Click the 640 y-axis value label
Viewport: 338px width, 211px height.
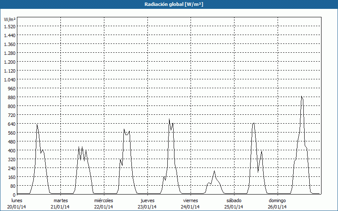pyautogui.click(x=11, y=124)
